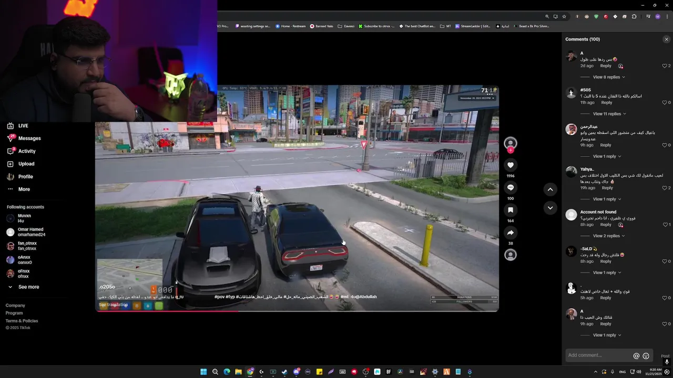This screenshot has height=378, width=673.
Task: Go to next video with down arrow
Action: [x=550, y=208]
